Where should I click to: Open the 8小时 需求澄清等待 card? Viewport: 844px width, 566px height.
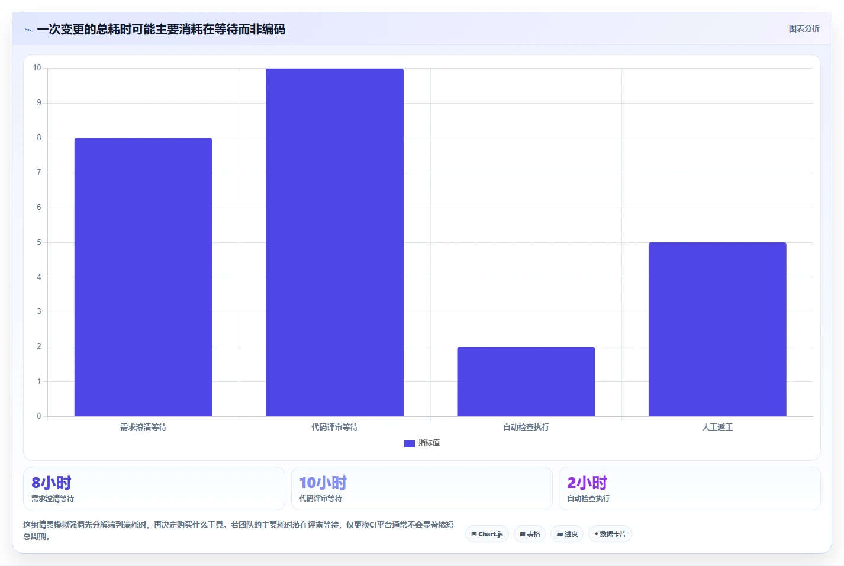(x=154, y=489)
